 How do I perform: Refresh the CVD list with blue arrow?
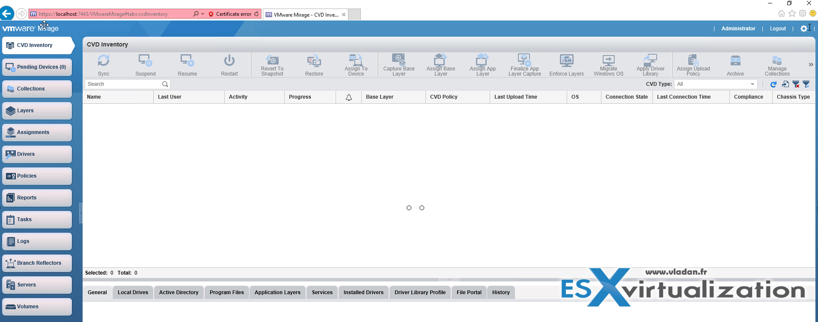(773, 84)
